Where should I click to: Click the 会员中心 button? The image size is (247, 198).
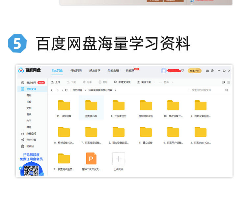195,71
